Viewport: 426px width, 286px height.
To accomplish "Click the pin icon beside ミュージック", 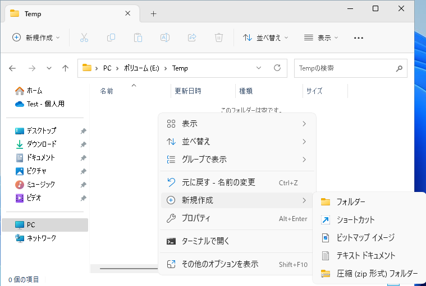I will point(84,185).
